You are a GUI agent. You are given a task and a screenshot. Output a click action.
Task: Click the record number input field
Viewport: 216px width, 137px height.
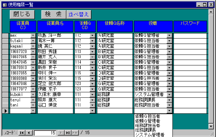(x=45, y=133)
